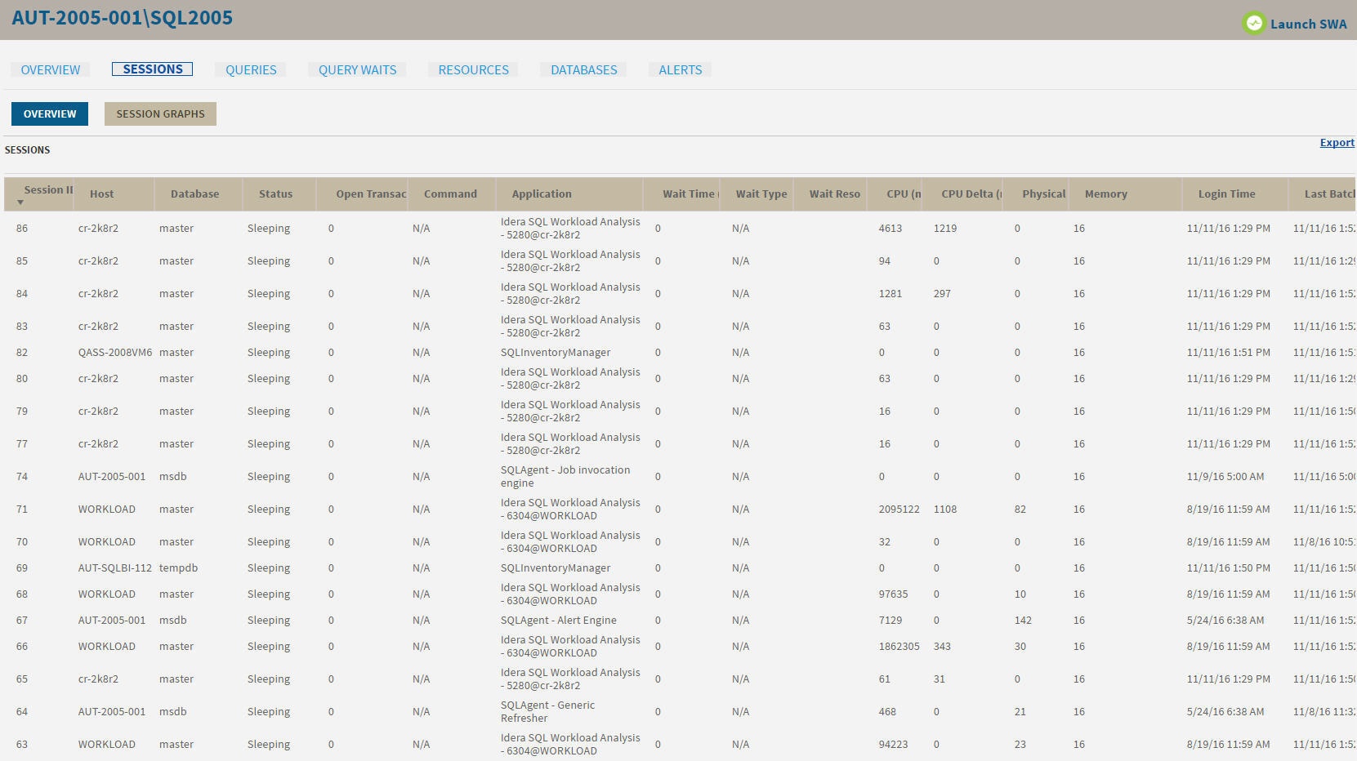Toggle the Session ID sort arrow
Screen dimensions: 1357x761
click(20, 202)
